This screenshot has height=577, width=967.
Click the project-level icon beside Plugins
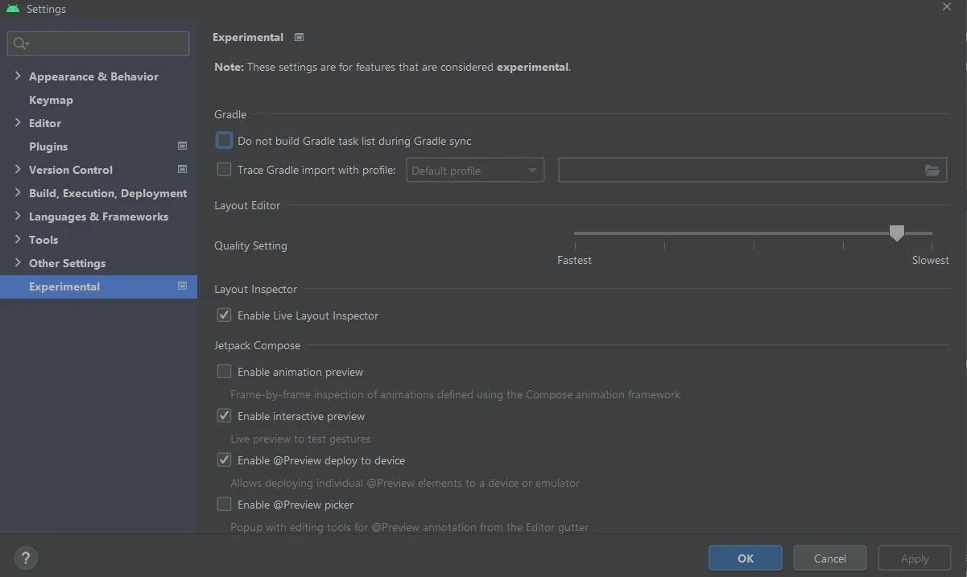coord(182,146)
